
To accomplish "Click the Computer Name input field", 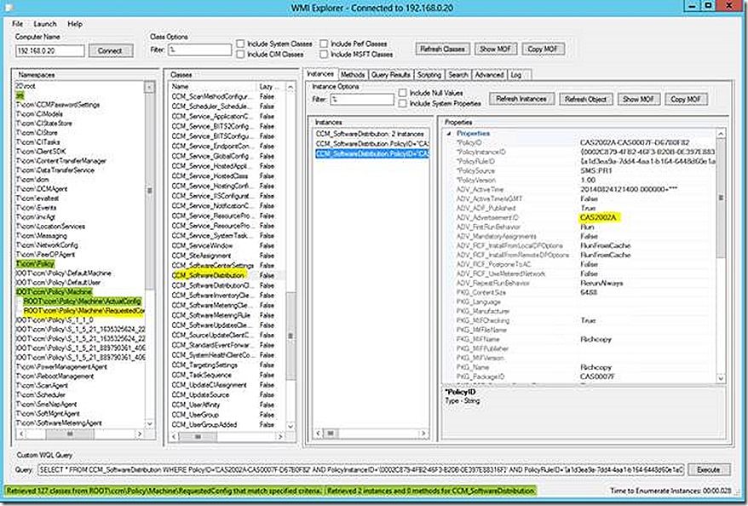I will [x=50, y=50].
